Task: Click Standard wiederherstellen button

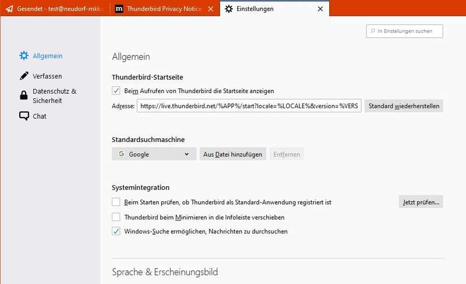Action: (404, 106)
